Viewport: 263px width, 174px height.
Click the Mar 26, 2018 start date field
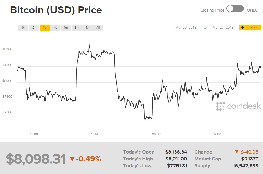(186, 27)
